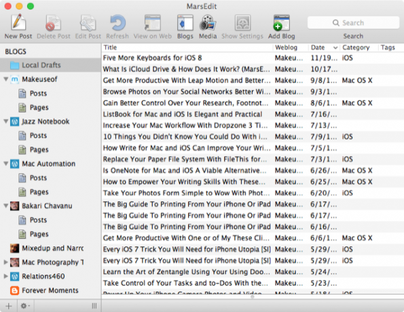This screenshot has width=404, height=312.
Task: Select post "How Write for Mac and iOS"
Action: pyautogui.click(x=253, y=148)
